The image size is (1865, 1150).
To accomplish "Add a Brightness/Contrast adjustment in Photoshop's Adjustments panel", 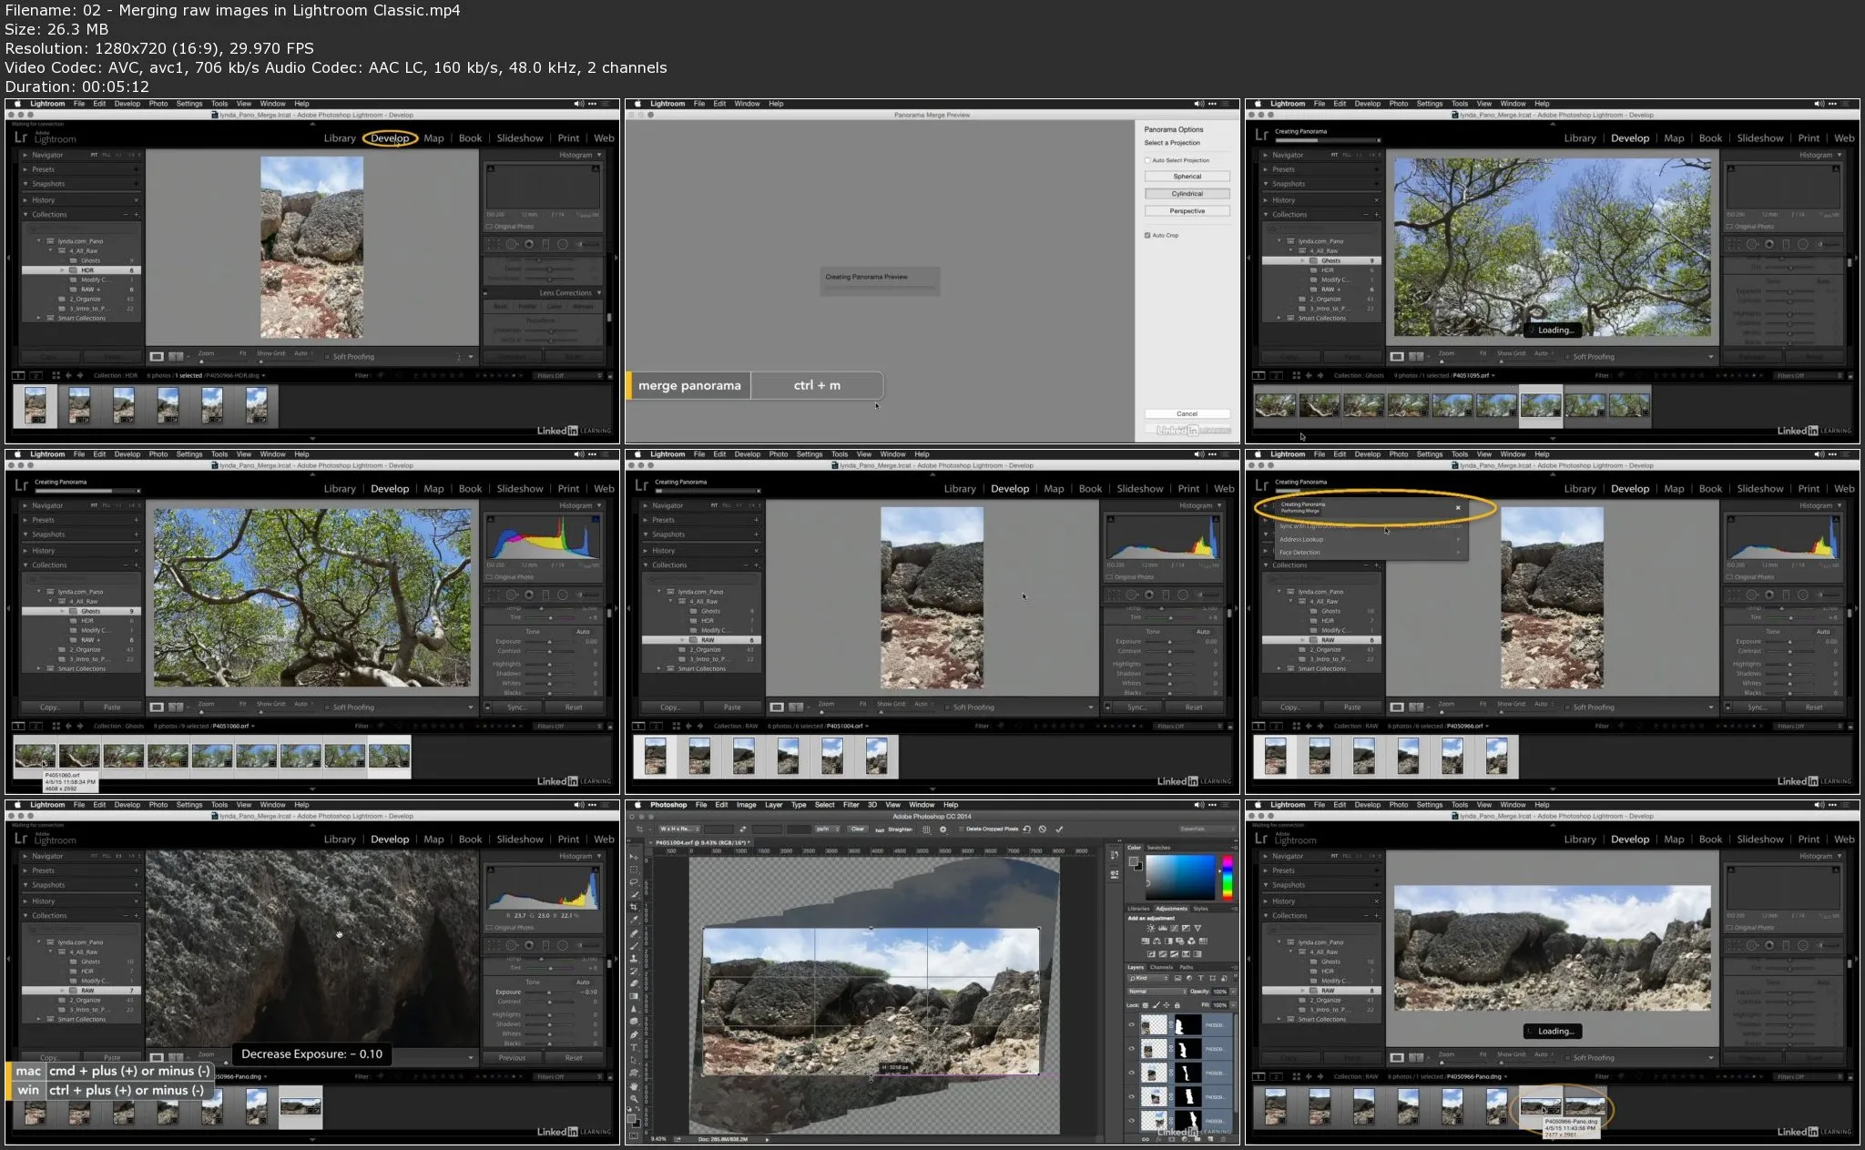I will tap(1150, 928).
